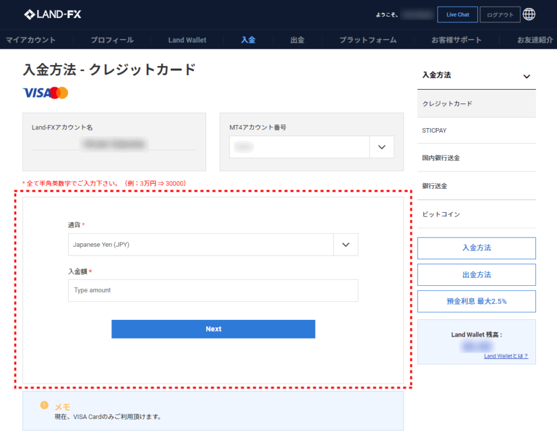Select STICPAY deposit method

coord(477,131)
